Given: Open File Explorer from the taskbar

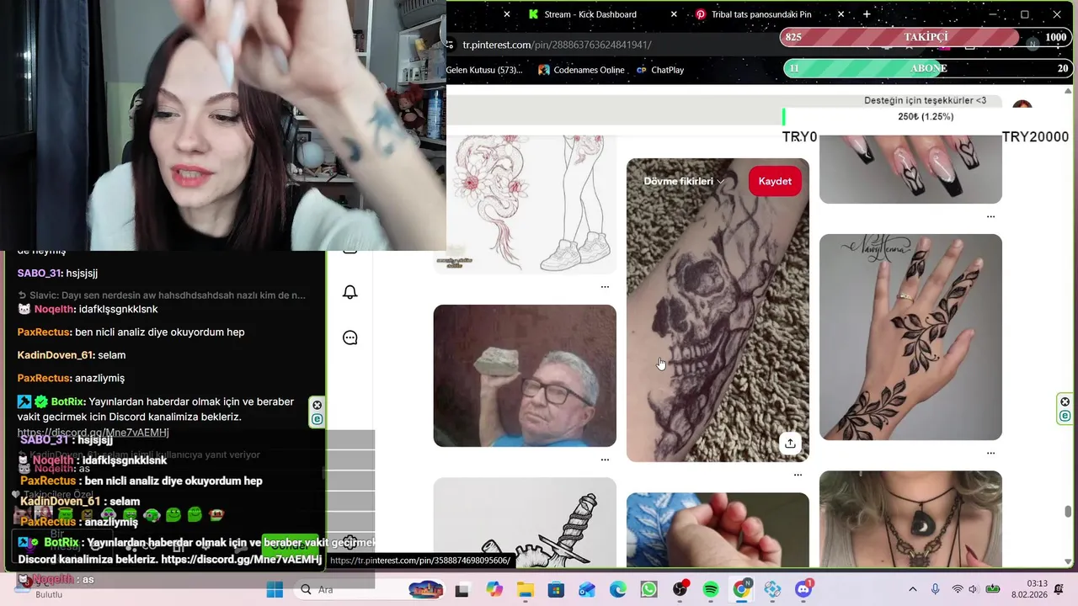Looking at the screenshot, I should click(526, 590).
